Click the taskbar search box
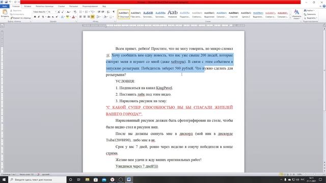The image size is (326, 183). 37,179
